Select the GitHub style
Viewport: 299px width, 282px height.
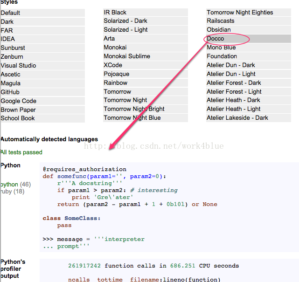pos(43,92)
